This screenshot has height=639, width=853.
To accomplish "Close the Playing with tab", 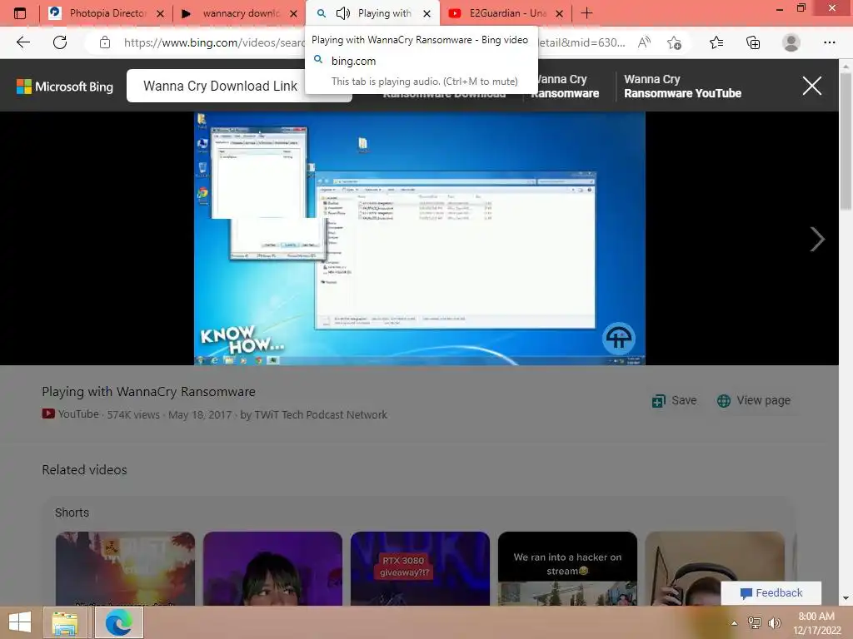I will click(x=427, y=13).
